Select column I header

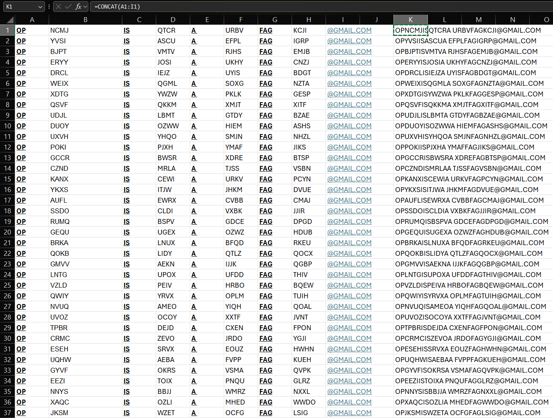343,20
